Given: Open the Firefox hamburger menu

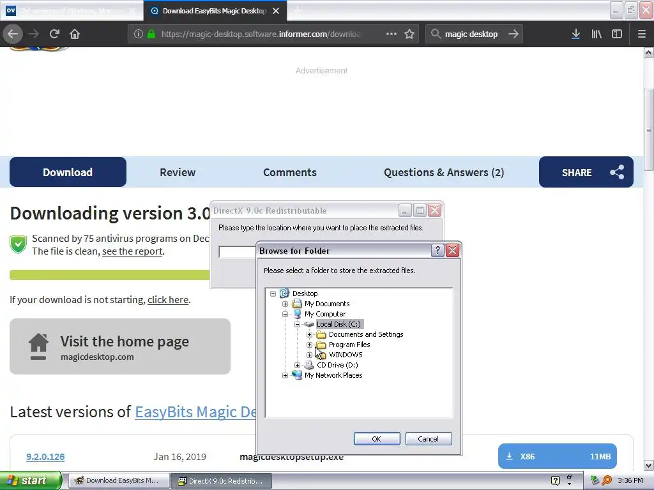Looking at the screenshot, I should coord(641,34).
